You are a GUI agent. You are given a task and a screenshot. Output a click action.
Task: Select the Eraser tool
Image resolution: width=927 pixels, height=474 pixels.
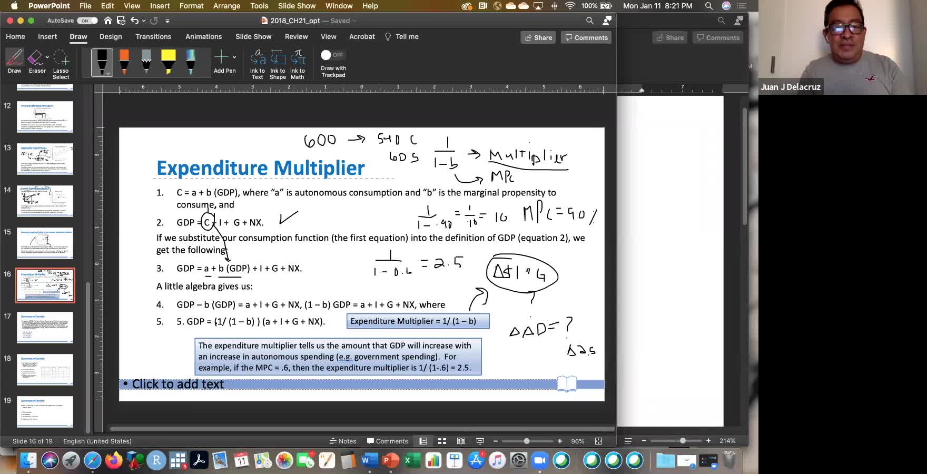pyautogui.click(x=36, y=62)
